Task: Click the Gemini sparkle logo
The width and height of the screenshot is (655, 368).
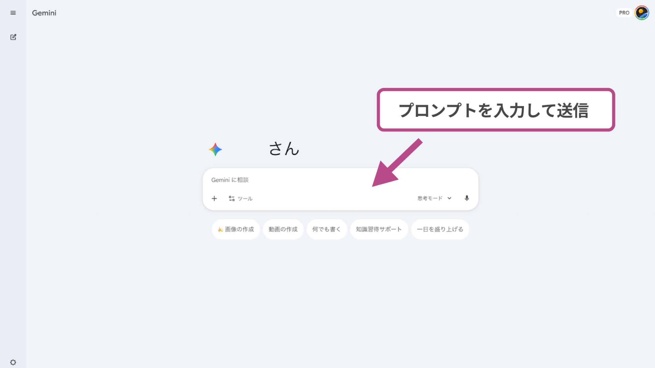Action: click(215, 149)
